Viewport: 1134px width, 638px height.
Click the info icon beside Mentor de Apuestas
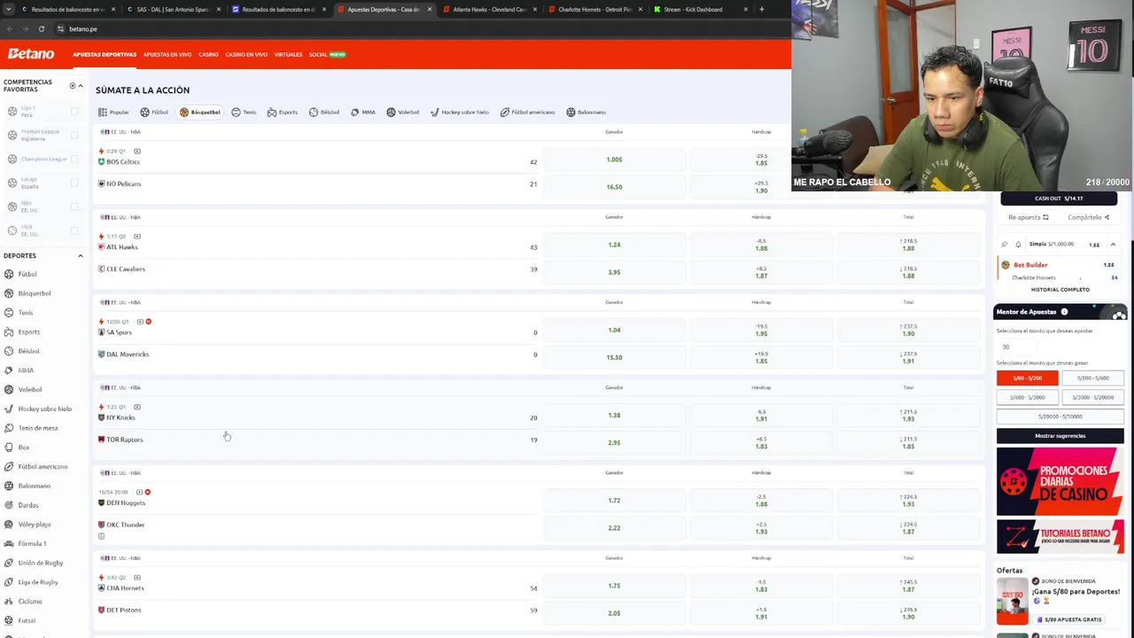click(1064, 312)
